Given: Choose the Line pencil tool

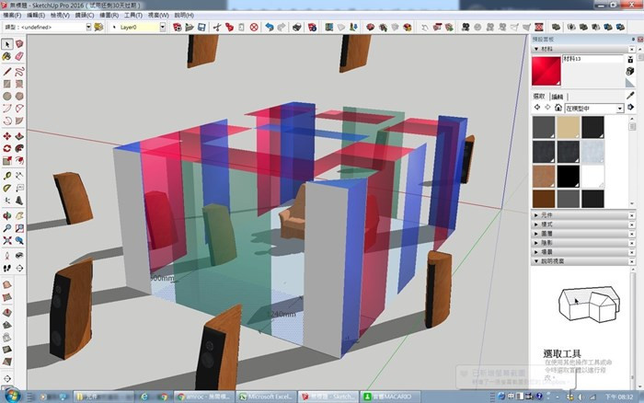Looking at the screenshot, I should pyautogui.click(x=7, y=70).
